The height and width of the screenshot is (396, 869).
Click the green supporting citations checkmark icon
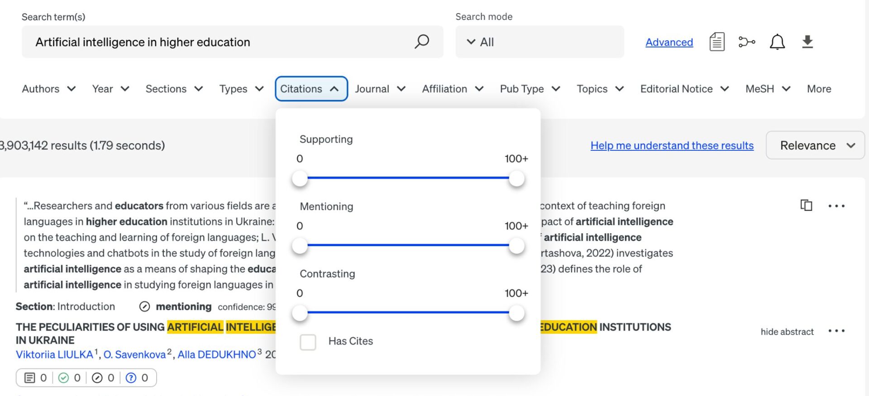coord(64,378)
